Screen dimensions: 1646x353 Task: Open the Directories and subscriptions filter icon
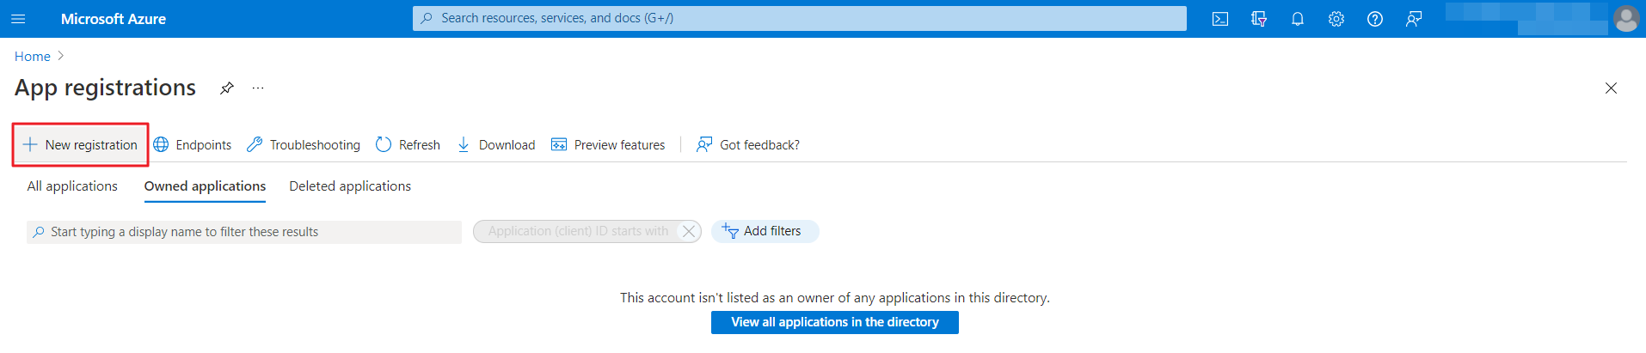click(1259, 19)
